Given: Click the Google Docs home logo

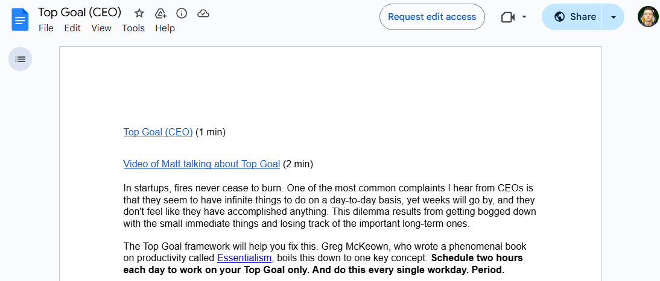Looking at the screenshot, I should 20,19.
